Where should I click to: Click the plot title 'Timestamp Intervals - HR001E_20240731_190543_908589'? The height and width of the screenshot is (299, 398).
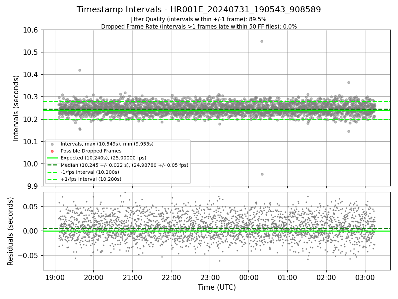click(x=199, y=10)
